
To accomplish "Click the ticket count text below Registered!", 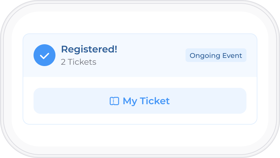I will click(x=79, y=62).
